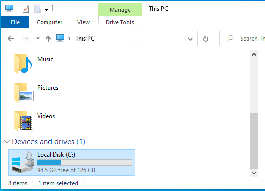Viewport: 265px width, 191px height.
Task: Open Customize Quick Access Toolbar dropdown
Action: tap(46, 9)
